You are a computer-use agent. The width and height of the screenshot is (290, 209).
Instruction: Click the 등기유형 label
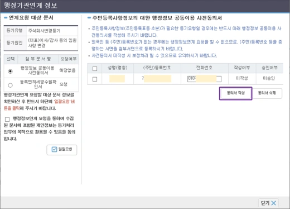pyautogui.click(x=14, y=31)
